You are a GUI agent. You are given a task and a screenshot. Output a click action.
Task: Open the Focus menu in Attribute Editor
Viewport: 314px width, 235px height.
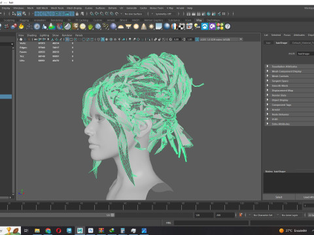click(287, 35)
